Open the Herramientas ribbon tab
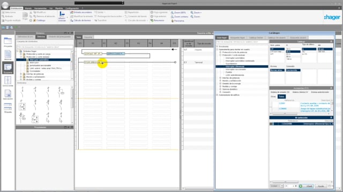Screen dimensions: 343x192 (40, 9)
